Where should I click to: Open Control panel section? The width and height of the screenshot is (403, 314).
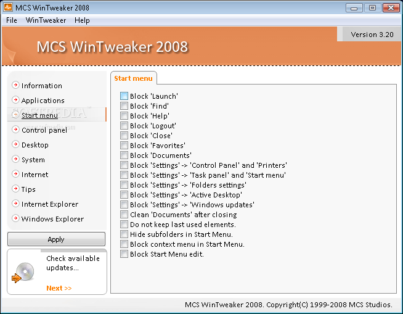[x=44, y=130]
